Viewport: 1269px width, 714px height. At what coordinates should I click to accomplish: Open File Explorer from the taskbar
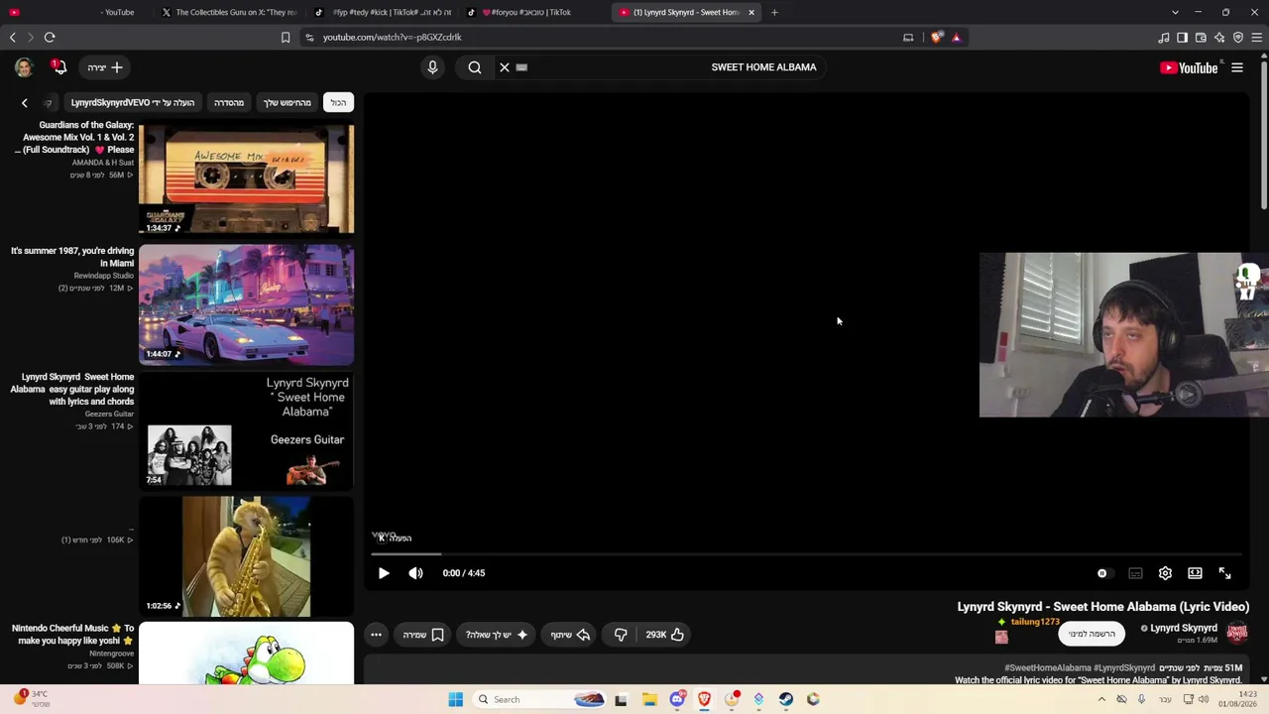[x=649, y=699]
